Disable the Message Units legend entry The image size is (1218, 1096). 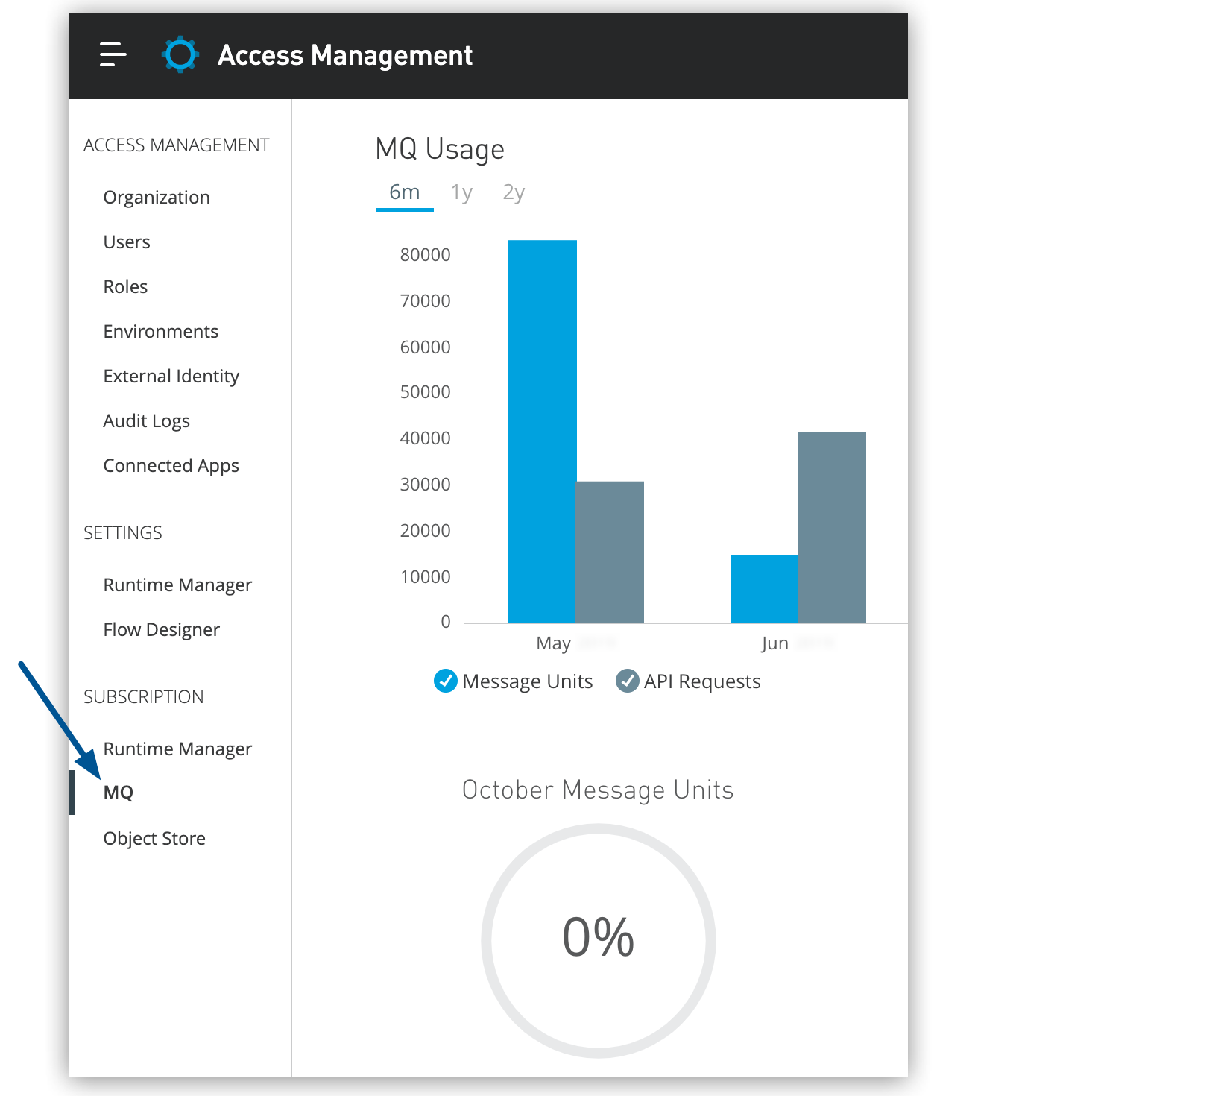513,681
